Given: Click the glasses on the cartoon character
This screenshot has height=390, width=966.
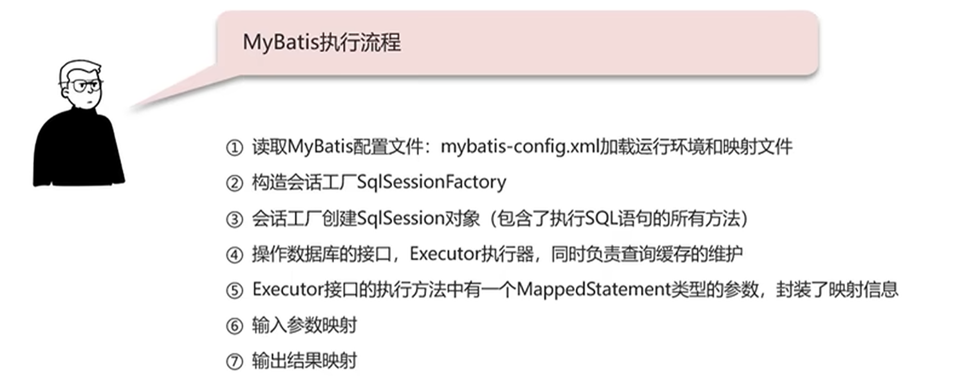Looking at the screenshot, I should tap(86, 85).
